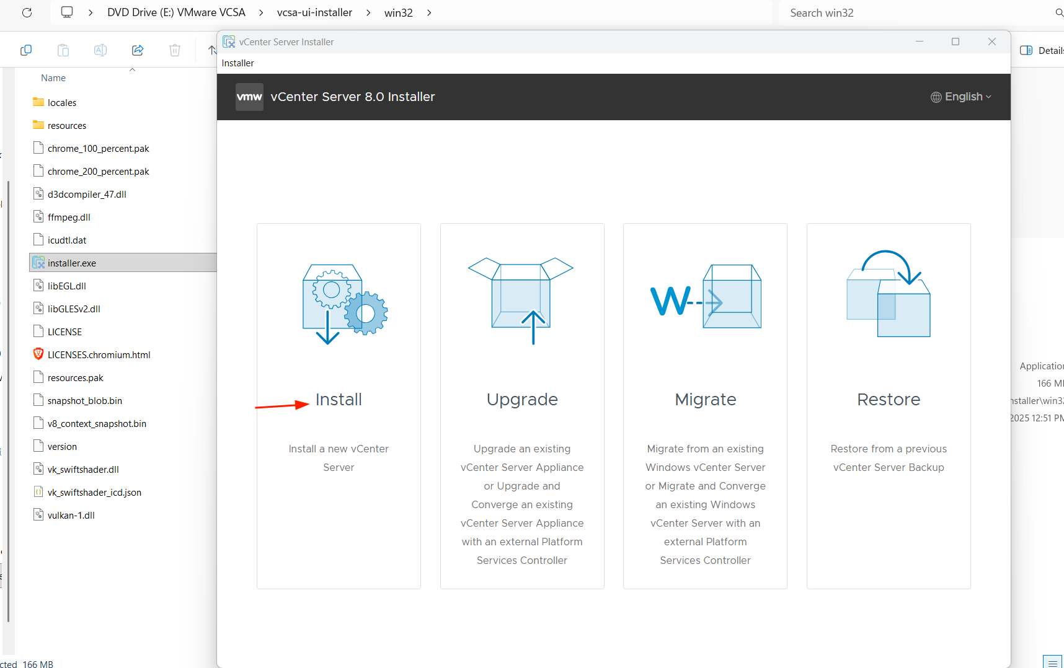The height and width of the screenshot is (668, 1064).
Task: Toggle the Details pane icon in Explorer
Action: click(x=1026, y=50)
